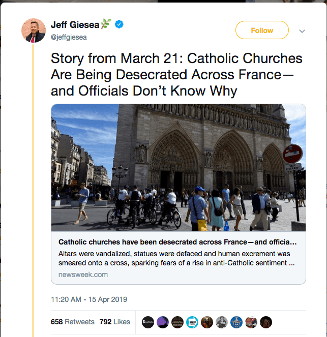Click the Newsweek article headline in card
The height and width of the screenshot is (337, 327).
[x=177, y=242]
